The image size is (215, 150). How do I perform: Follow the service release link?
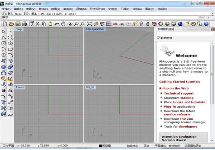[x=177, y=114]
